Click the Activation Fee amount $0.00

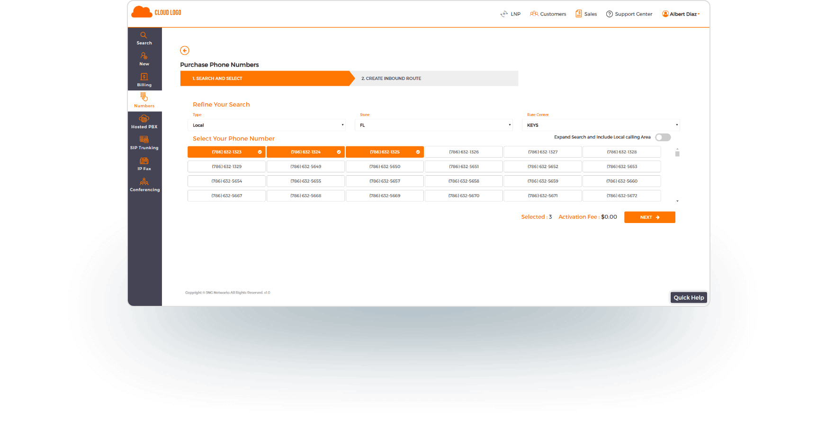coord(609,217)
